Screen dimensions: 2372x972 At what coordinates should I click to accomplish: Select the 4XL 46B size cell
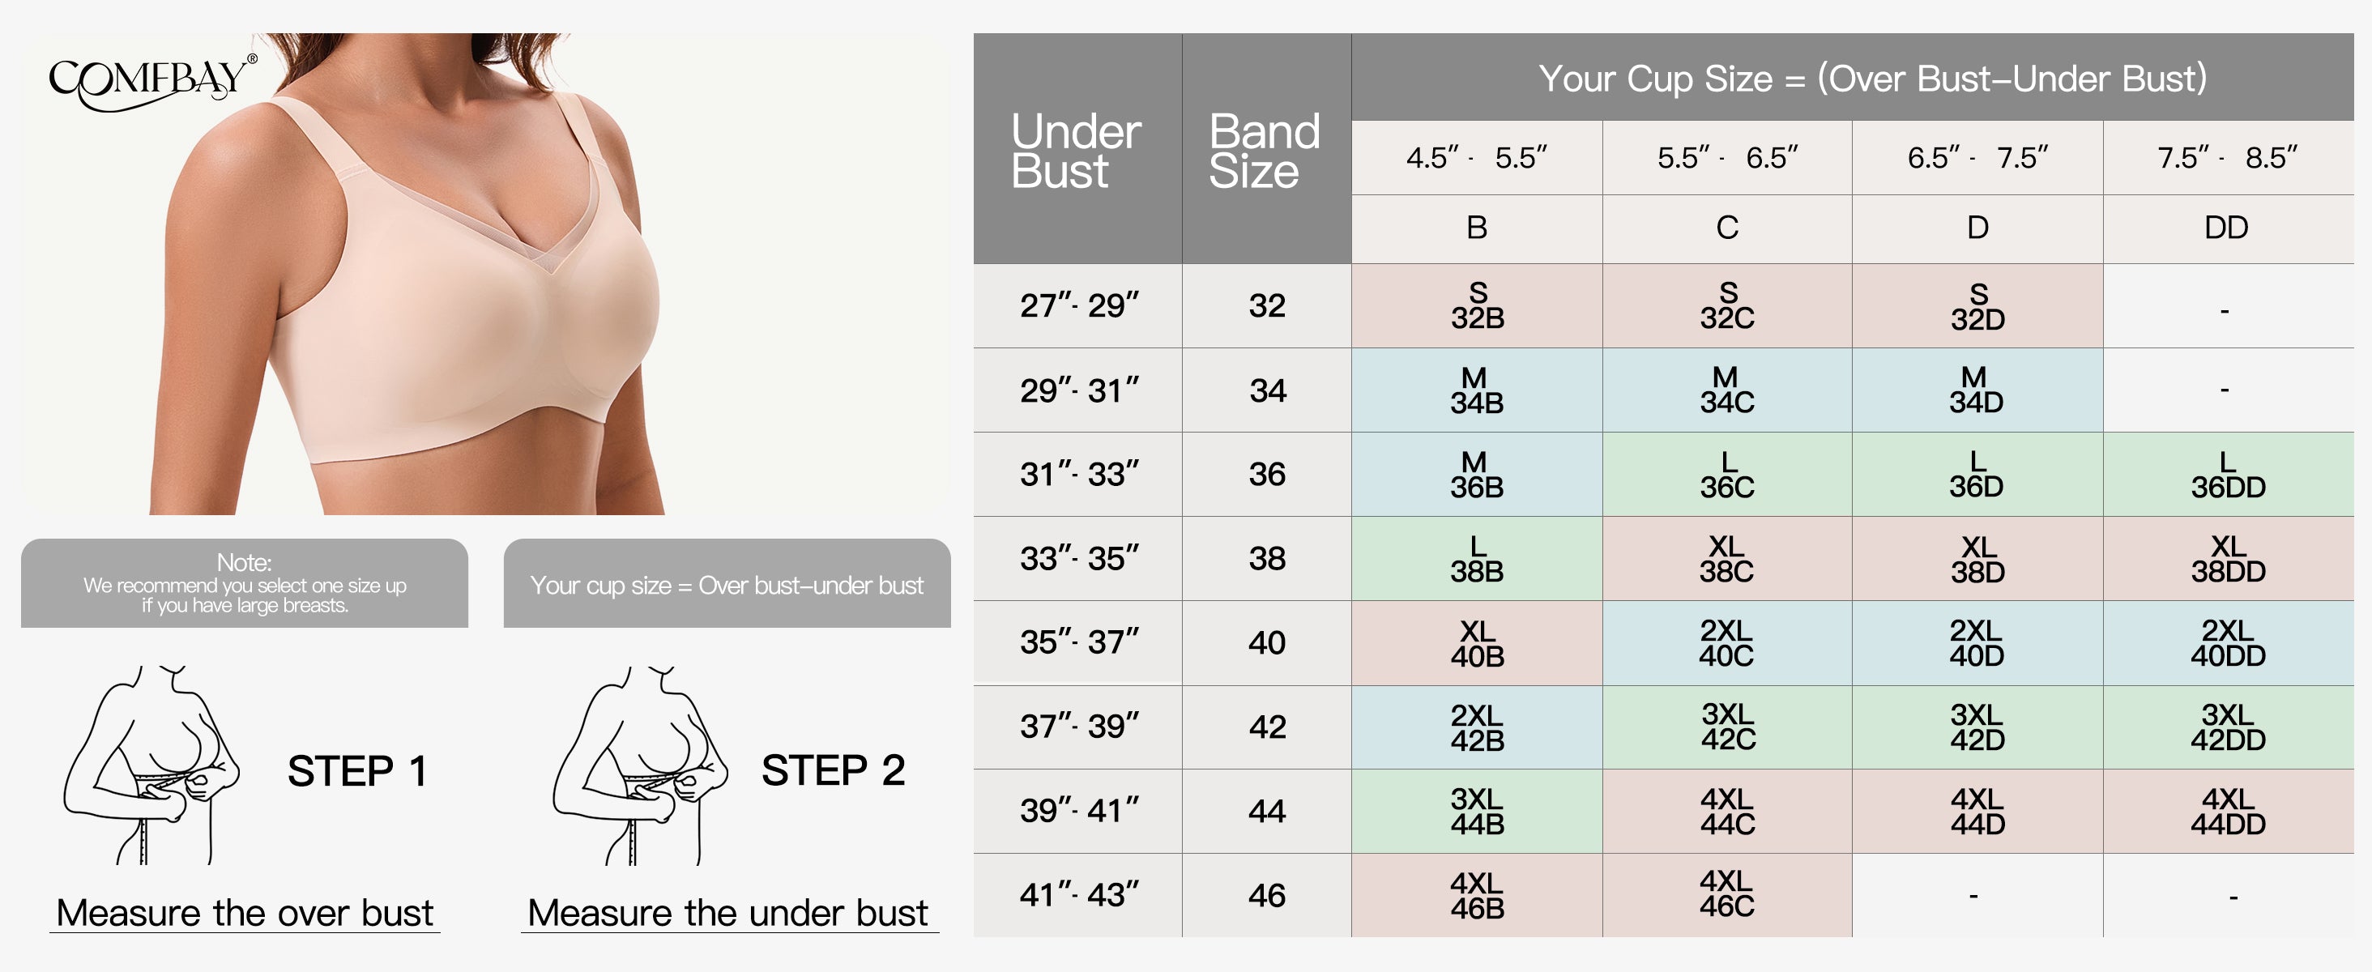[1477, 896]
